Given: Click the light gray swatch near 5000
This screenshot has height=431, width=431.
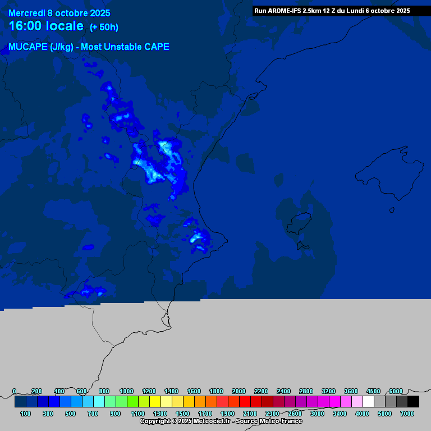Looking at the screenshot, I should [379, 402].
